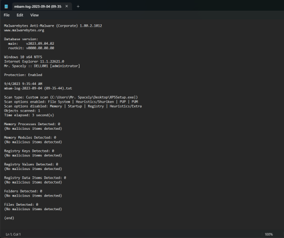Click the '(end)' line of the log
This screenshot has width=284, height=238.
(9, 218)
